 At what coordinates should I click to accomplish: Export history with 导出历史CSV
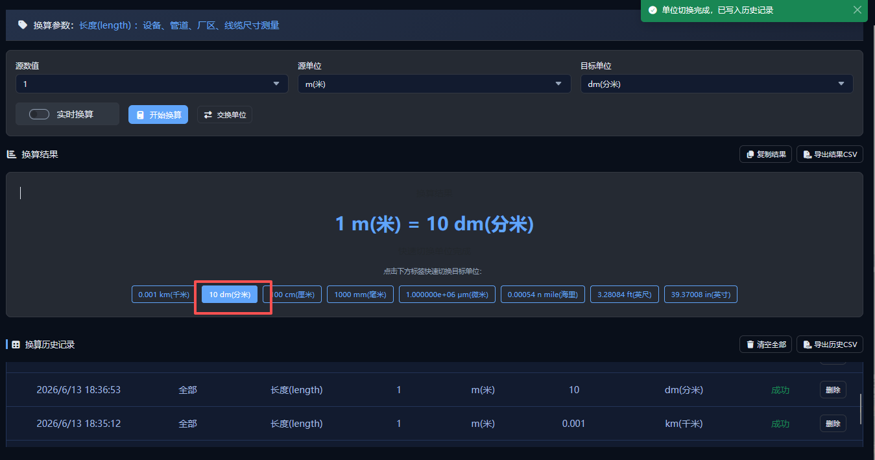coord(830,345)
